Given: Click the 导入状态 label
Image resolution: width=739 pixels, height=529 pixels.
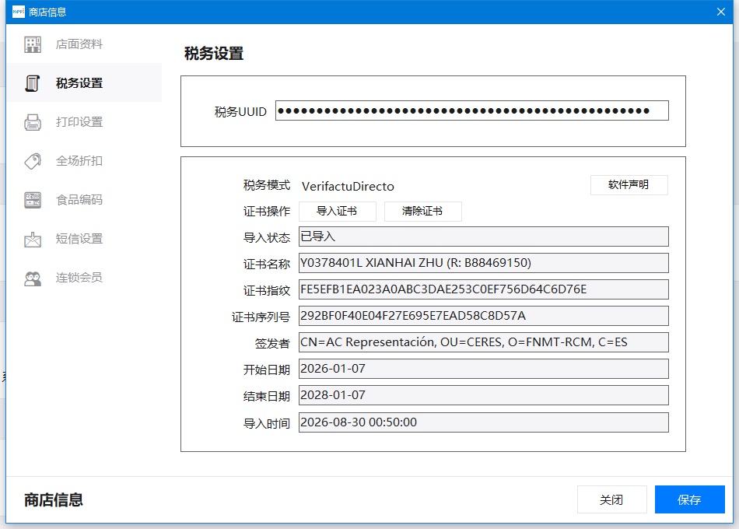Looking at the screenshot, I should (267, 238).
